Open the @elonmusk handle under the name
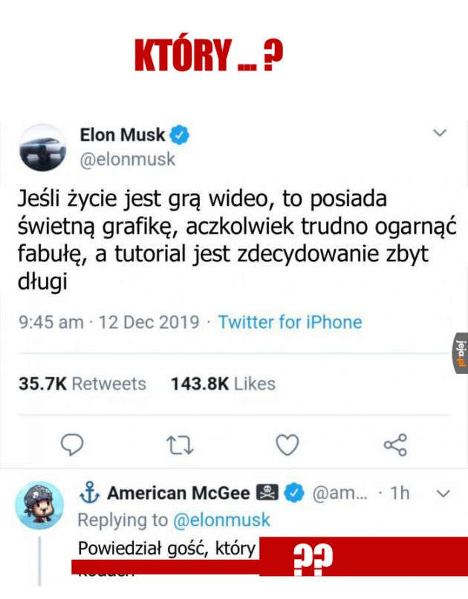Viewport: 468px width, 599px height. coord(127,159)
